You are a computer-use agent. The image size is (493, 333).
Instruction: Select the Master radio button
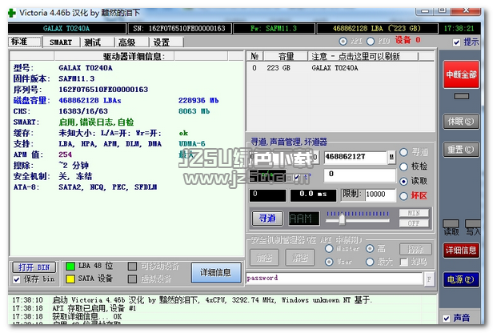point(329,248)
